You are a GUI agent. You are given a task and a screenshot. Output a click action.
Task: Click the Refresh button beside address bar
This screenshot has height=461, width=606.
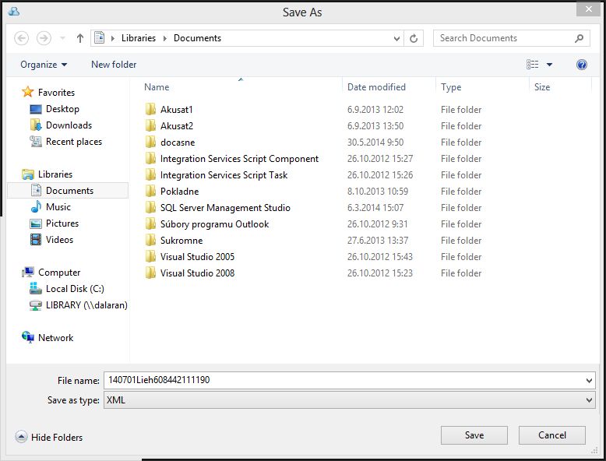point(414,38)
